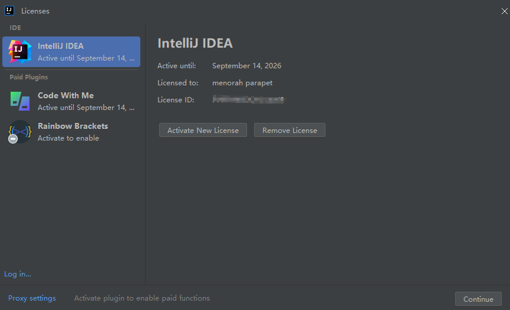The height and width of the screenshot is (310, 510).
Task: Close the Licenses dialog
Action: coord(504,11)
